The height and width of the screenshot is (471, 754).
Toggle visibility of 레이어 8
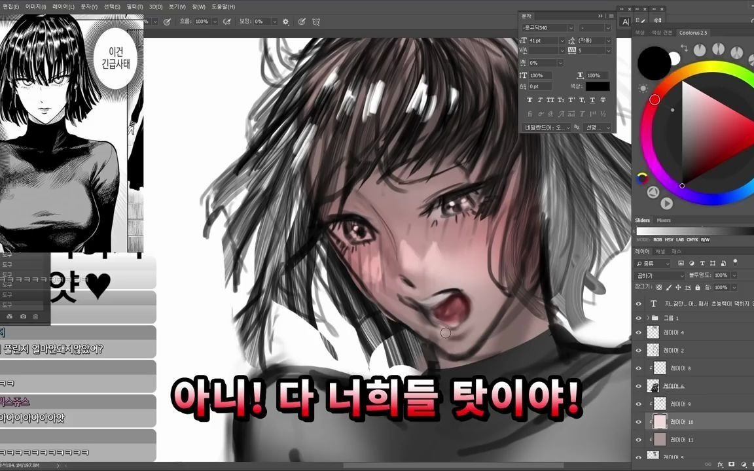pyautogui.click(x=639, y=368)
